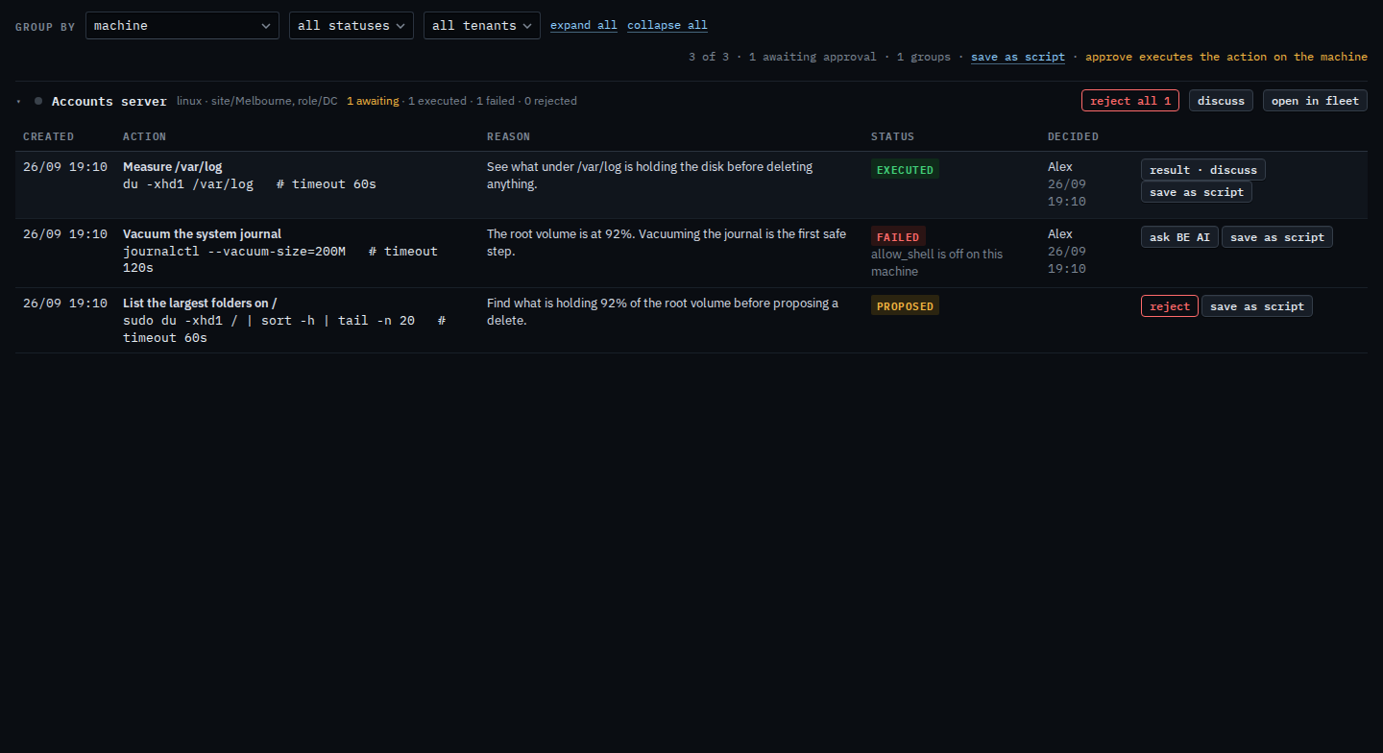This screenshot has height=753, width=1383.
Task: Open the all statuses filter dropdown
Action: [352, 25]
